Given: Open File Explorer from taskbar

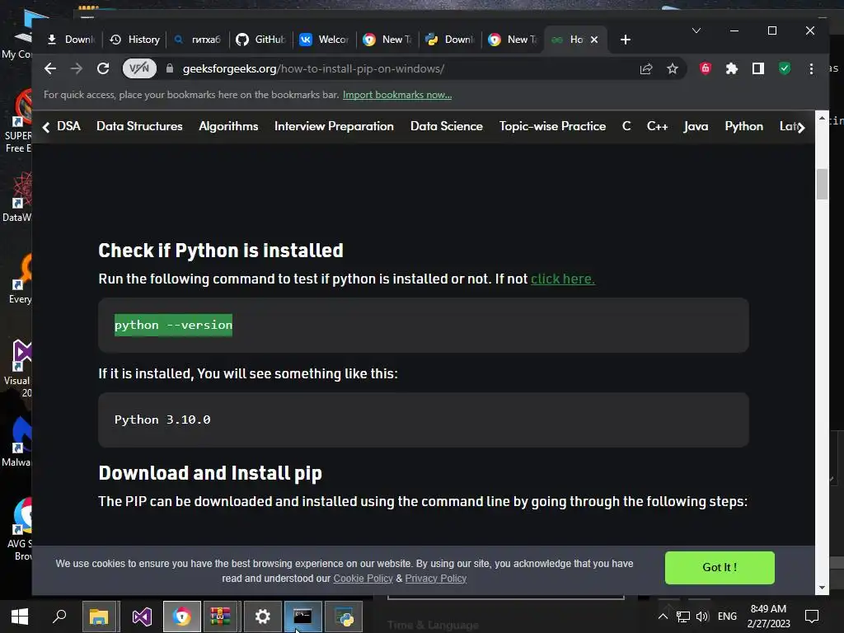Looking at the screenshot, I should (99, 617).
